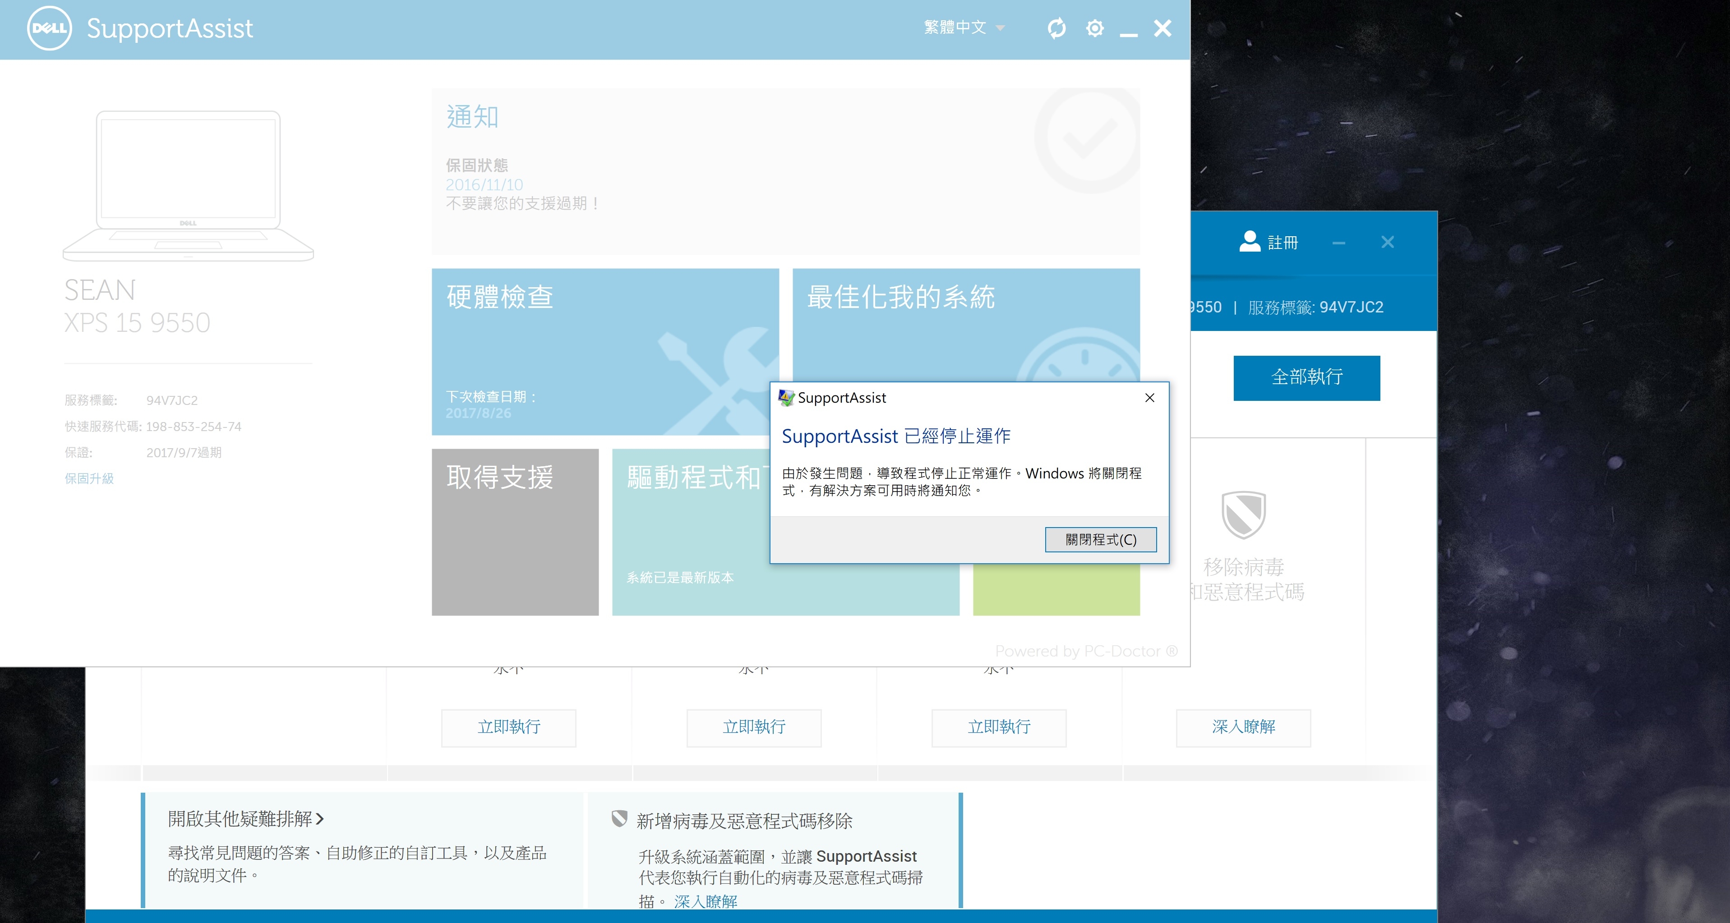Viewport: 1730px width, 923px height.
Task: Open the 取得支援 tile
Action: click(515, 533)
